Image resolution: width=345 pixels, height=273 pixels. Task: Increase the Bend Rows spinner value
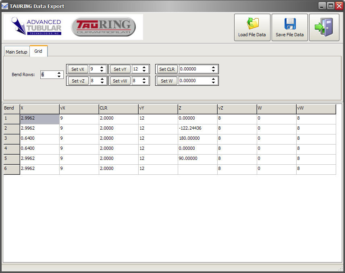click(x=60, y=73)
